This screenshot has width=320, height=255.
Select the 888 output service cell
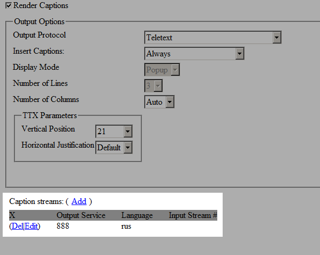click(63, 226)
